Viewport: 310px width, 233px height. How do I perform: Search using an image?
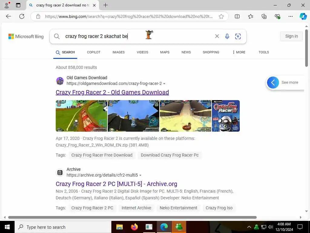(238, 36)
